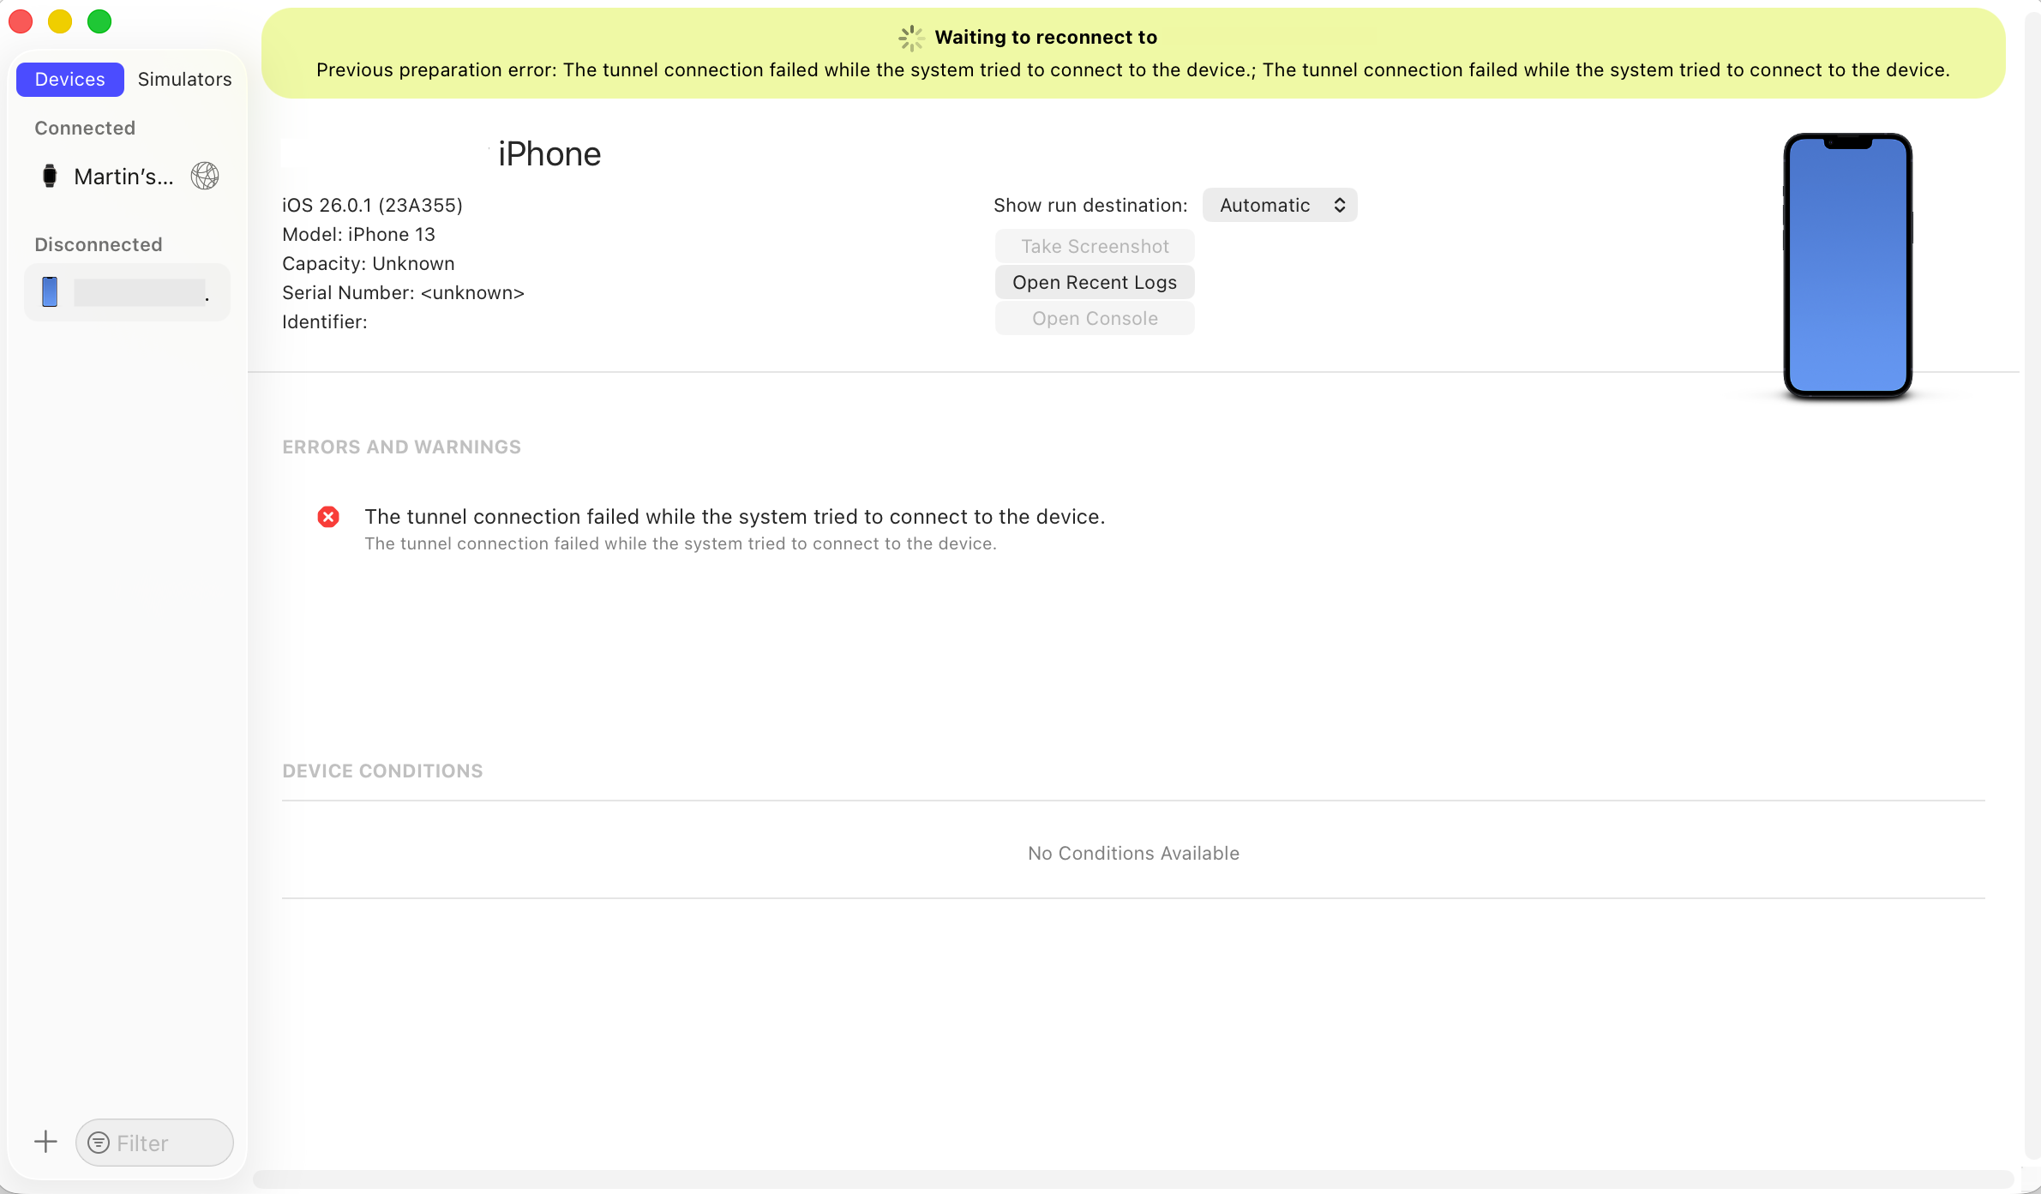Image resolution: width=2041 pixels, height=1194 pixels.
Task: Click the red error icon in warnings
Action: [328, 517]
